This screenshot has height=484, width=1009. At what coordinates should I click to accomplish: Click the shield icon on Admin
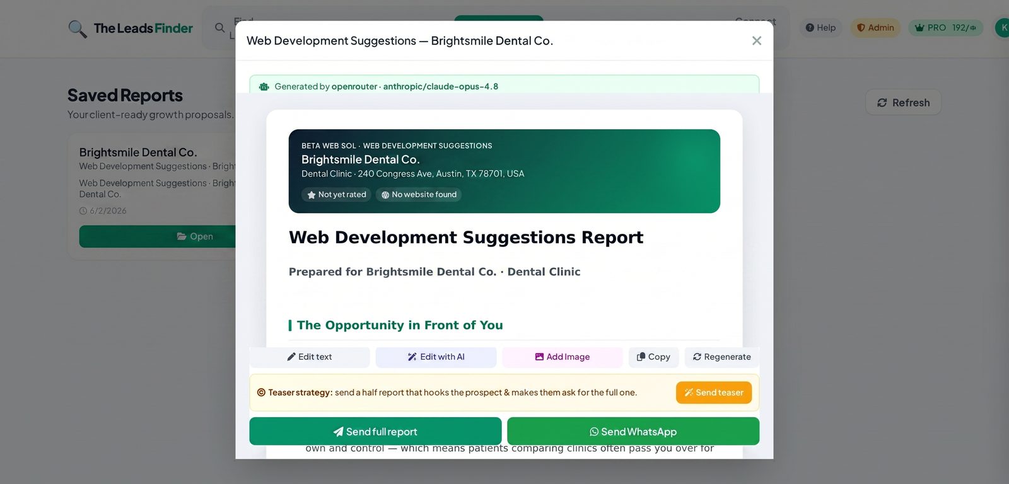[861, 28]
